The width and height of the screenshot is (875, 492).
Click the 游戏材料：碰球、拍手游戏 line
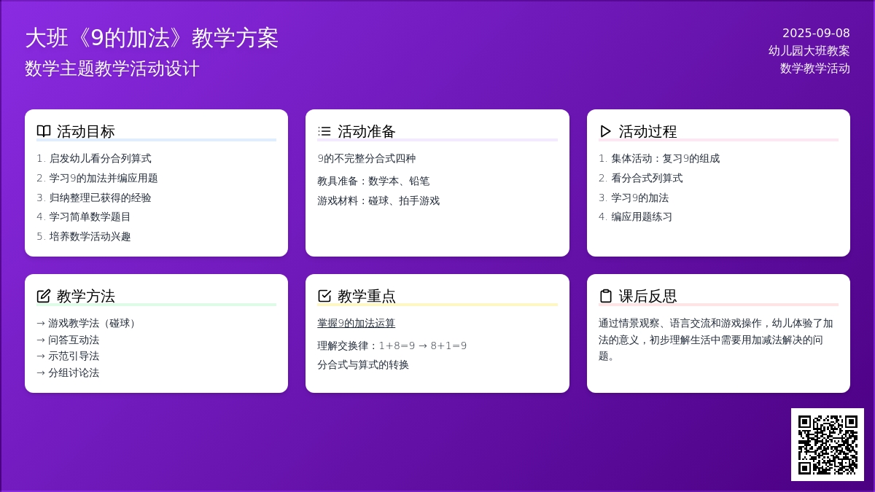(x=378, y=200)
